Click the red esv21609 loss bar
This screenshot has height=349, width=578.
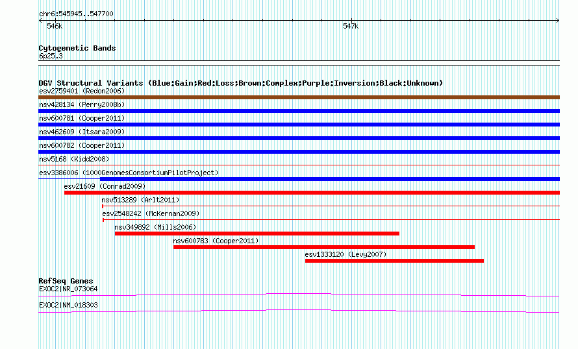[312, 193]
